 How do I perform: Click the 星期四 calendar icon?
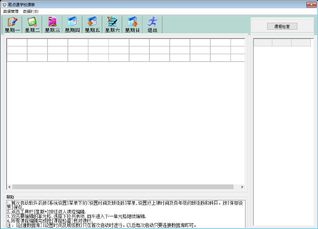(72, 25)
